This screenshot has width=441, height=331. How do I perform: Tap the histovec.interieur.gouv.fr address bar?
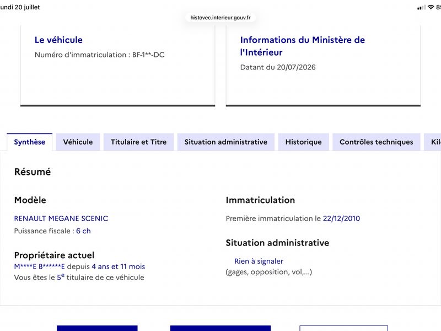[x=220, y=18]
